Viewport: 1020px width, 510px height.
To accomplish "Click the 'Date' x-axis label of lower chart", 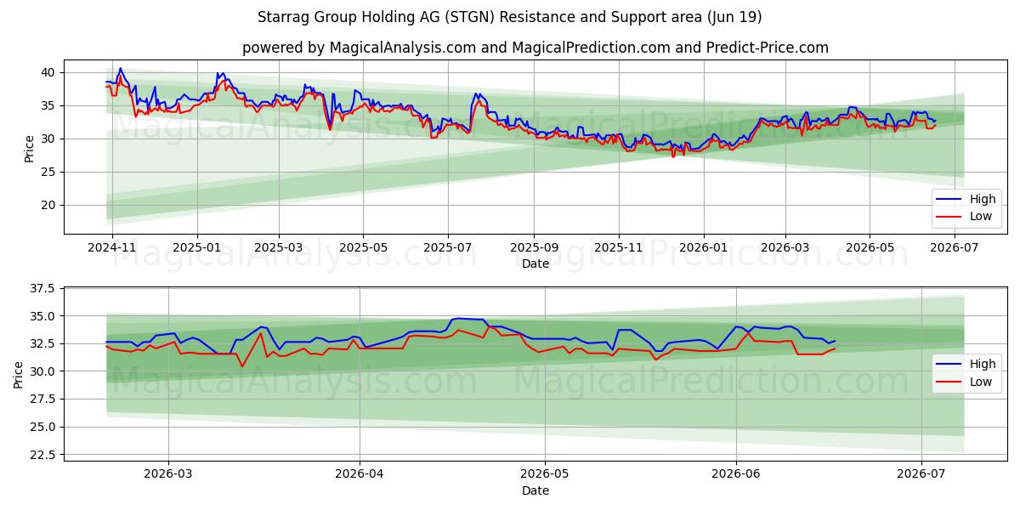I will coord(535,490).
